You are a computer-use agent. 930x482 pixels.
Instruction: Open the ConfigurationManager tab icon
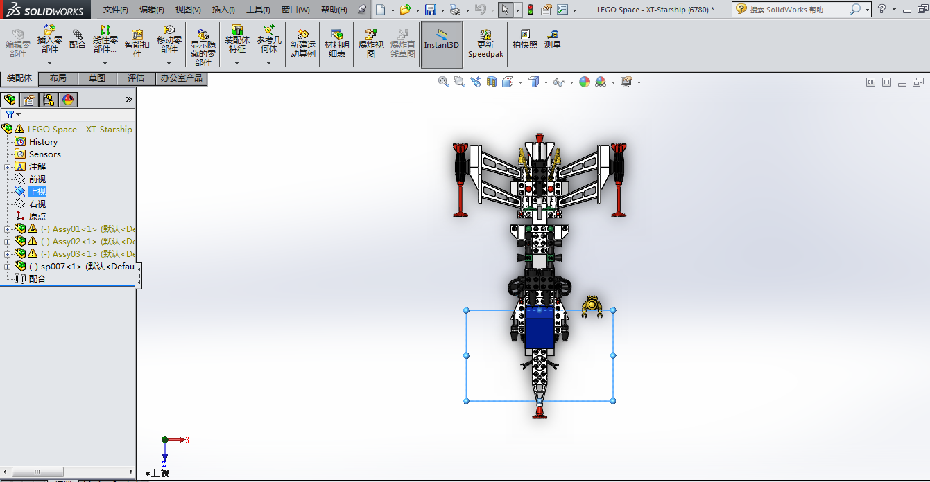[x=49, y=100]
